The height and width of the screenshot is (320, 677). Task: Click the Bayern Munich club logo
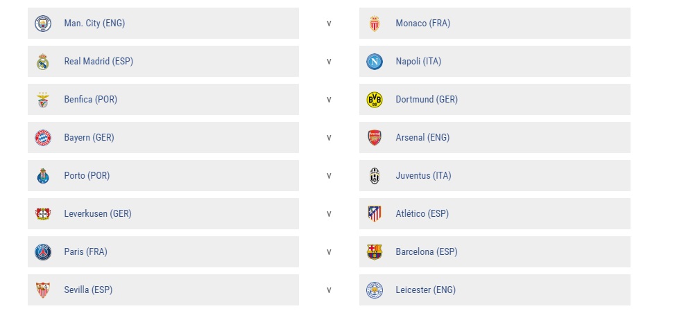[x=43, y=138]
